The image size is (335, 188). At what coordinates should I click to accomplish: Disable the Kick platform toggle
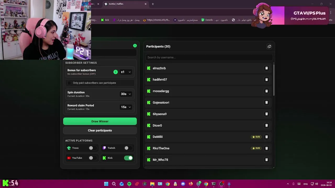click(128, 158)
